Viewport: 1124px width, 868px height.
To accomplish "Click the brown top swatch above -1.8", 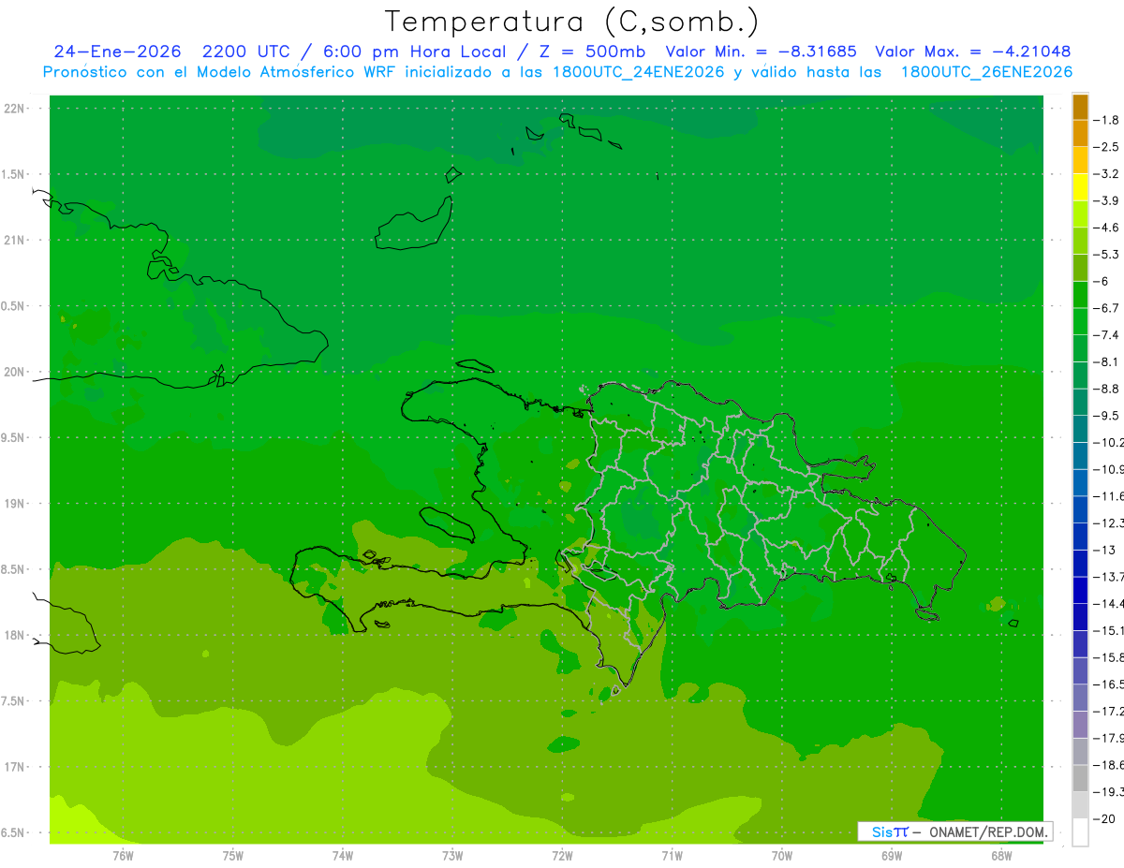I will click(x=1080, y=107).
